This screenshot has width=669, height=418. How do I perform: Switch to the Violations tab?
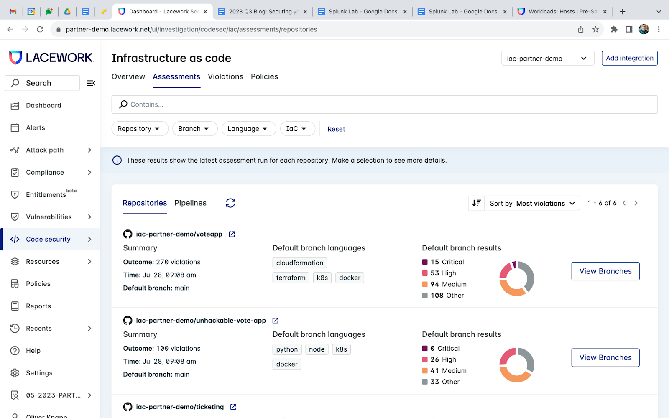click(225, 77)
